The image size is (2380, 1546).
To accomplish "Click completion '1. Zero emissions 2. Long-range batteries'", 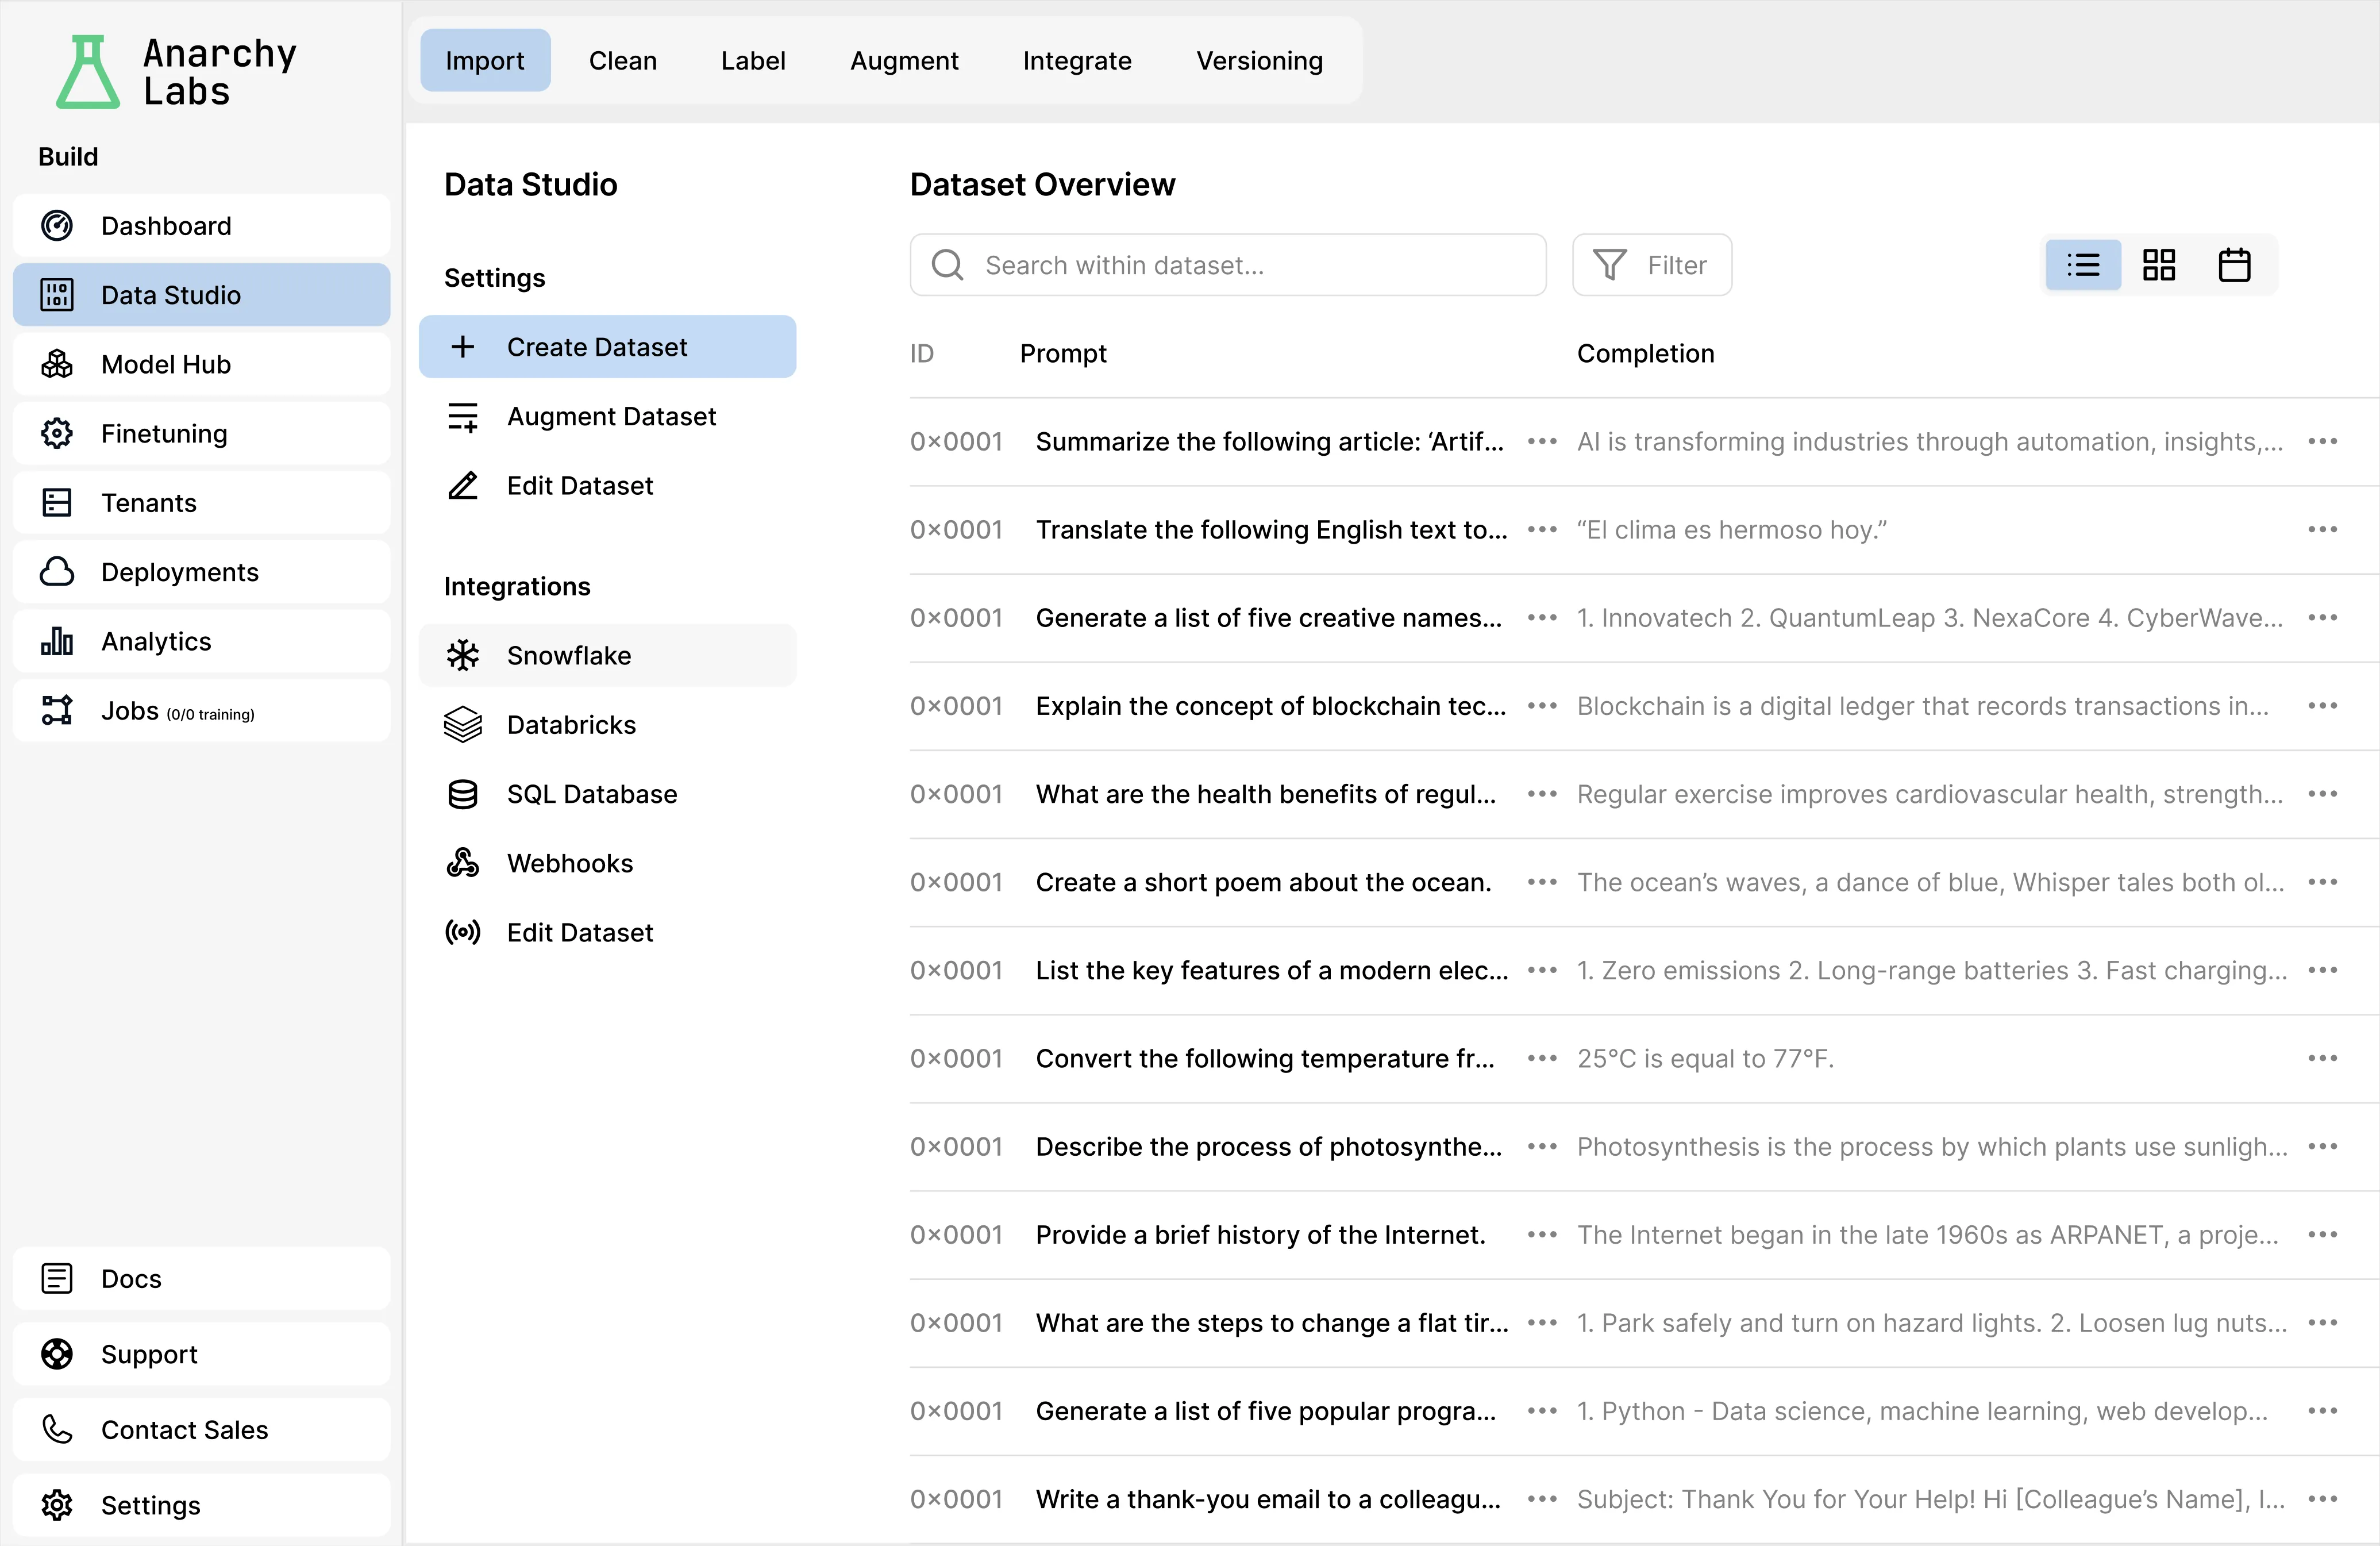I will tap(1932, 970).
